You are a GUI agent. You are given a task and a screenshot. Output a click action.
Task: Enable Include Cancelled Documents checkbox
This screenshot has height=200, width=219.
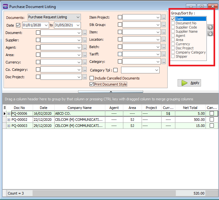pyautogui.click(x=92, y=78)
